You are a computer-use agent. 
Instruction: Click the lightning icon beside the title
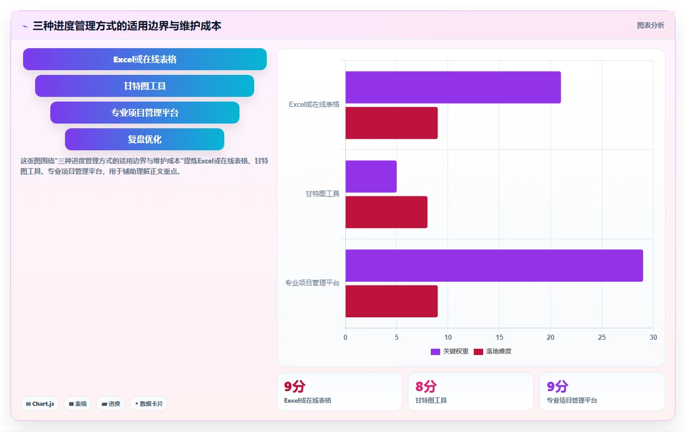(x=25, y=26)
